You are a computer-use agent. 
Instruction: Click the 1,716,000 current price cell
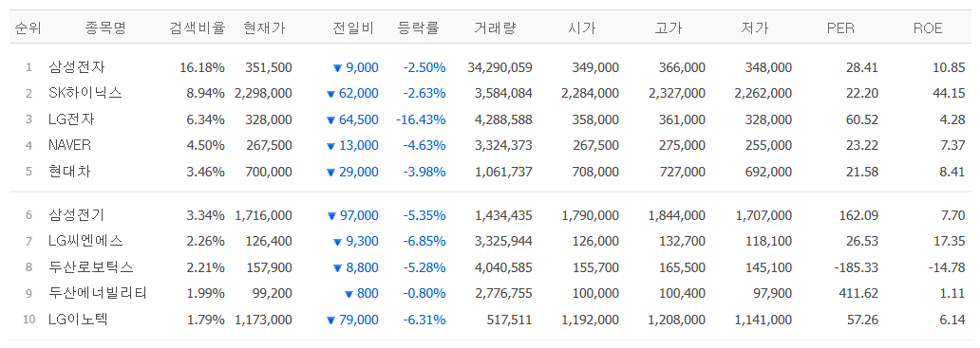263,216
